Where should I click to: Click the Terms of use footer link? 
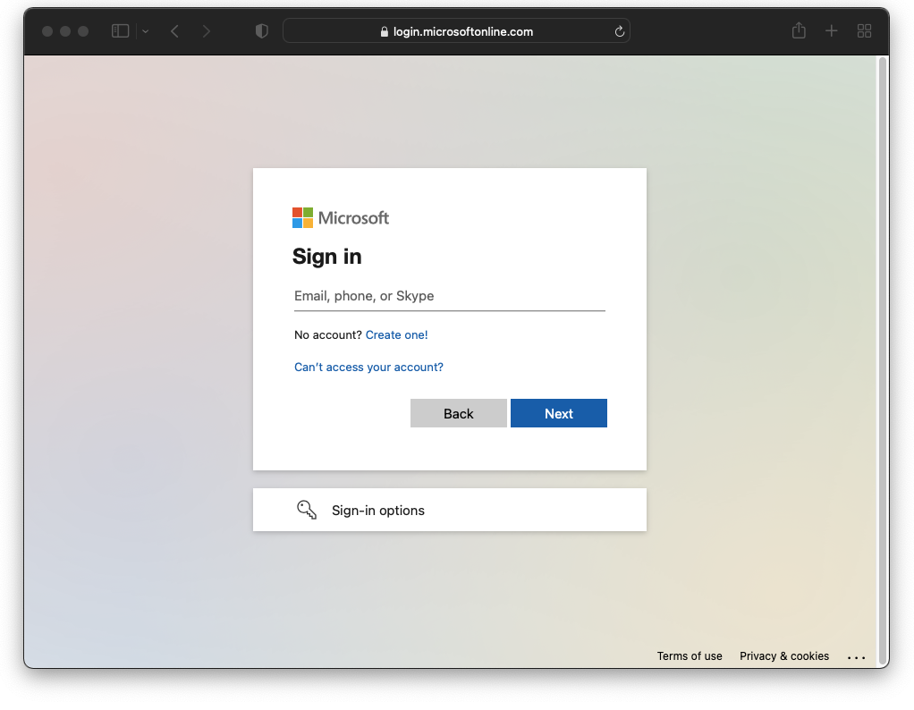coord(689,656)
